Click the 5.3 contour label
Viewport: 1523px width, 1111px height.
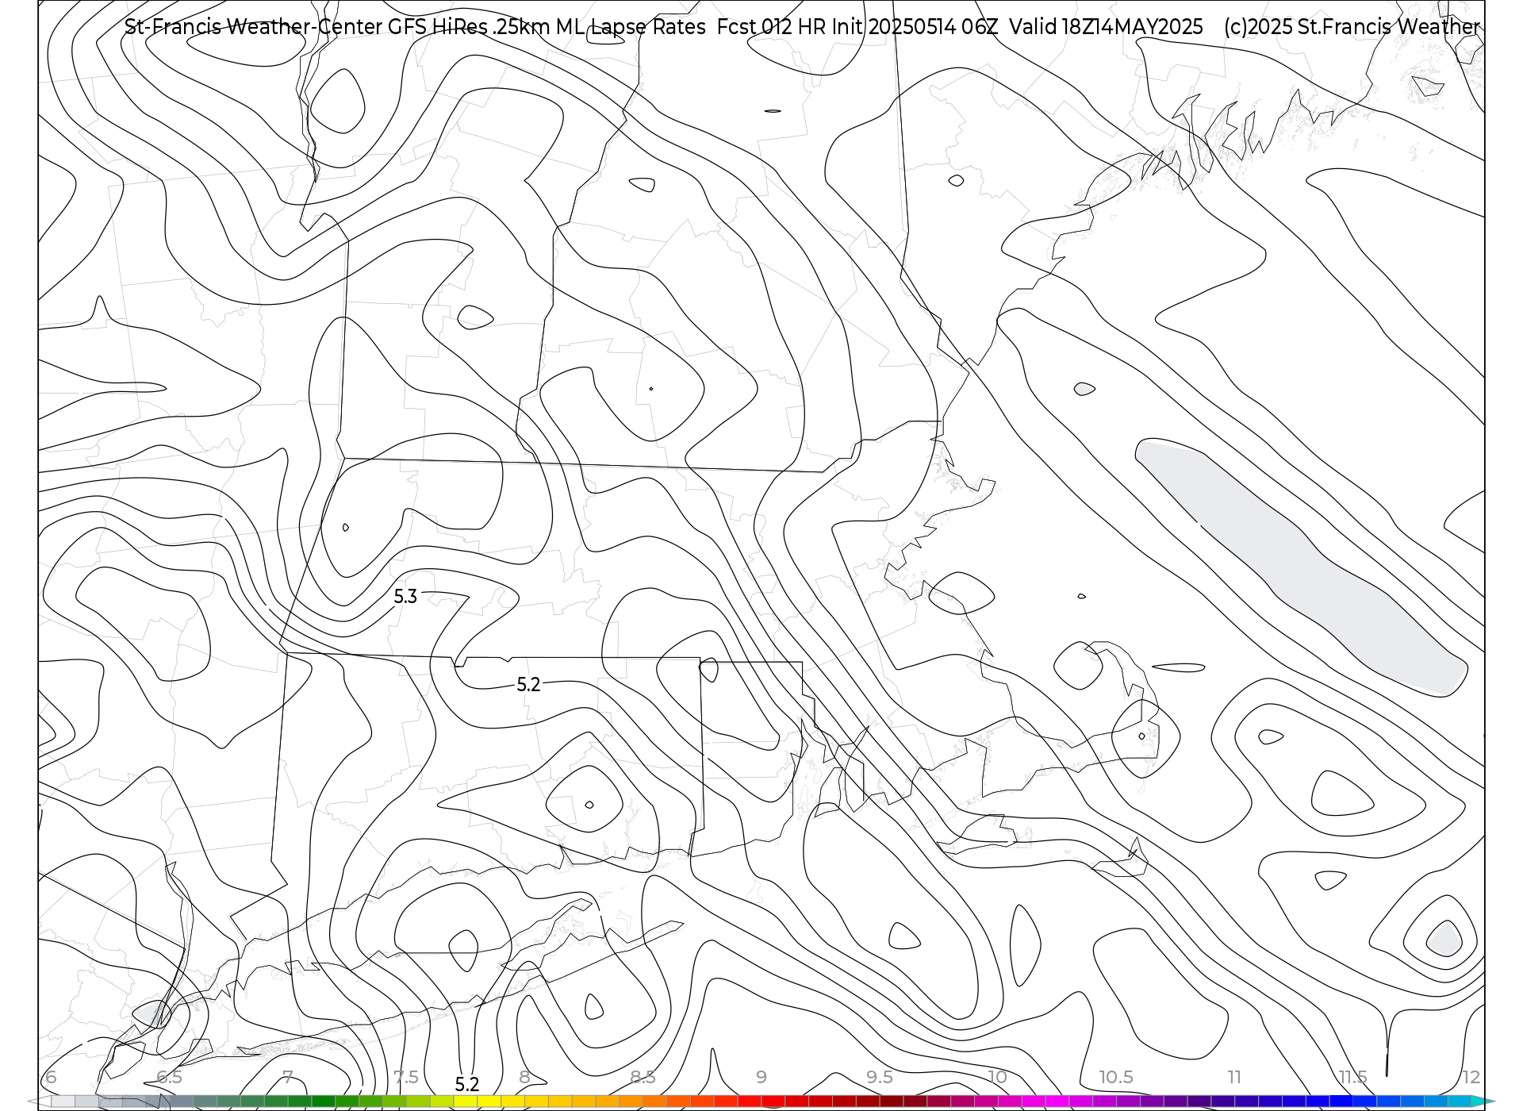(405, 597)
